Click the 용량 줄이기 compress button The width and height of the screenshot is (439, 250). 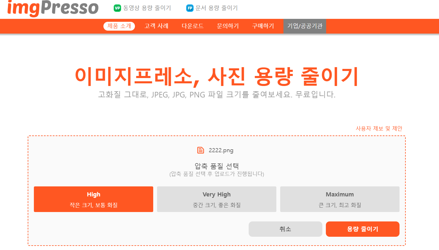363,229
